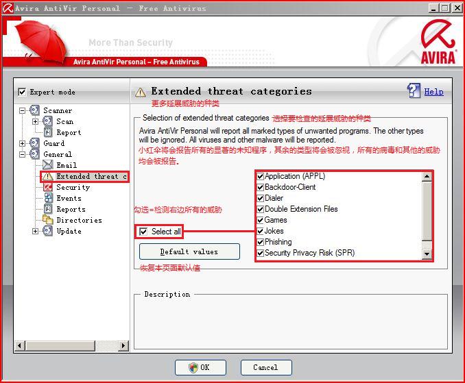Click the Cancel button
Viewport: 465px width, 383px height.
click(x=266, y=367)
